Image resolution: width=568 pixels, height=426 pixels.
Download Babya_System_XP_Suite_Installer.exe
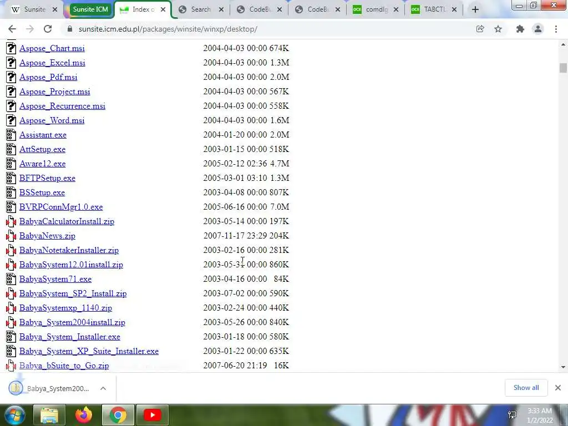89,351
